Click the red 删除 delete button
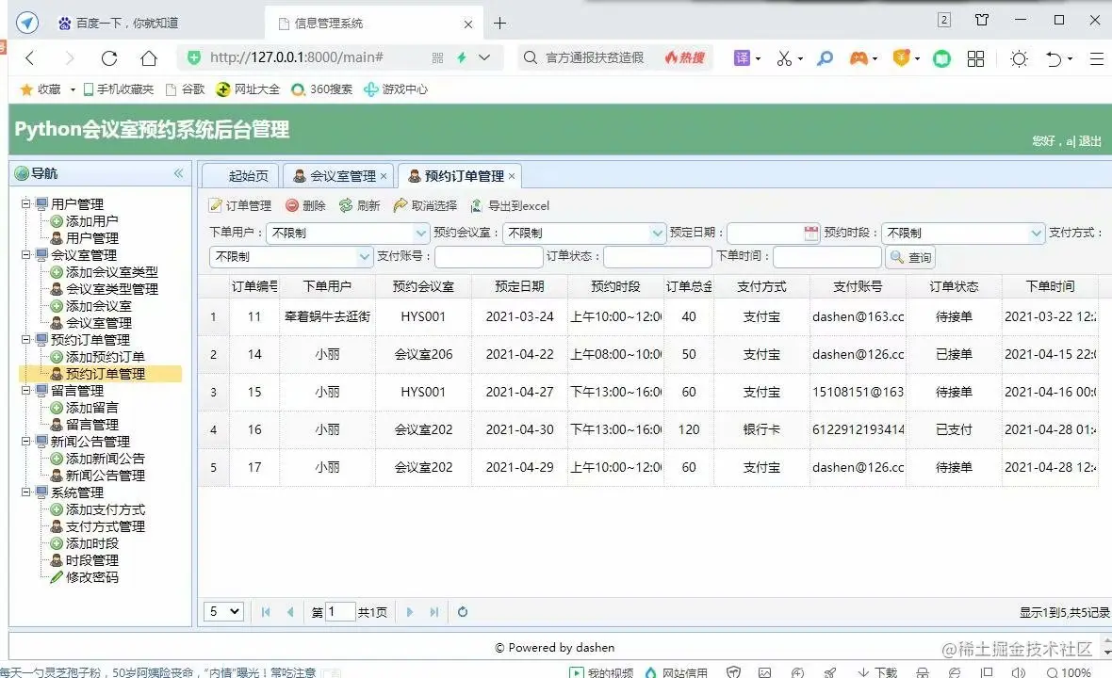The width and height of the screenshot is (1112, 678). point(305,205)
